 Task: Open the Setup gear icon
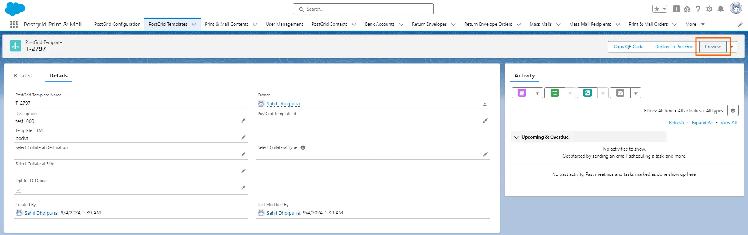pos(709,9)
